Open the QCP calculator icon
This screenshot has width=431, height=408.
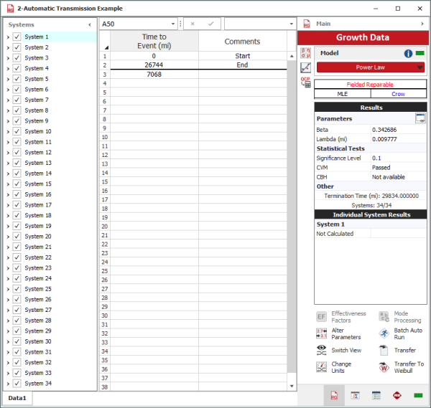305,82
